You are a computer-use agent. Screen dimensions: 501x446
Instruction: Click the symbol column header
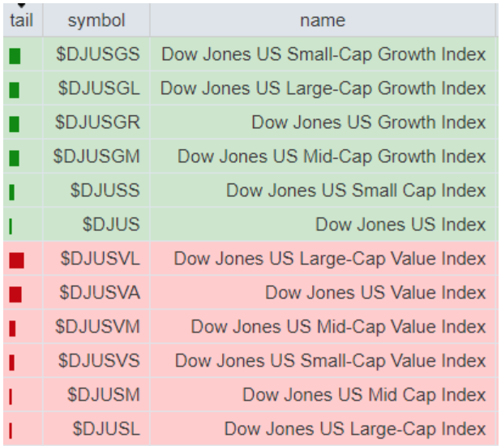pos(96,20)
